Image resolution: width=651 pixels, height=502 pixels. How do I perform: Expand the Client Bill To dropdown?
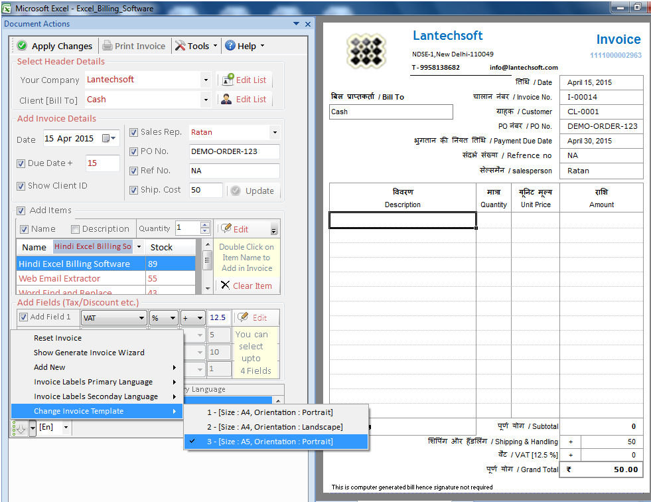pos(206,100)
